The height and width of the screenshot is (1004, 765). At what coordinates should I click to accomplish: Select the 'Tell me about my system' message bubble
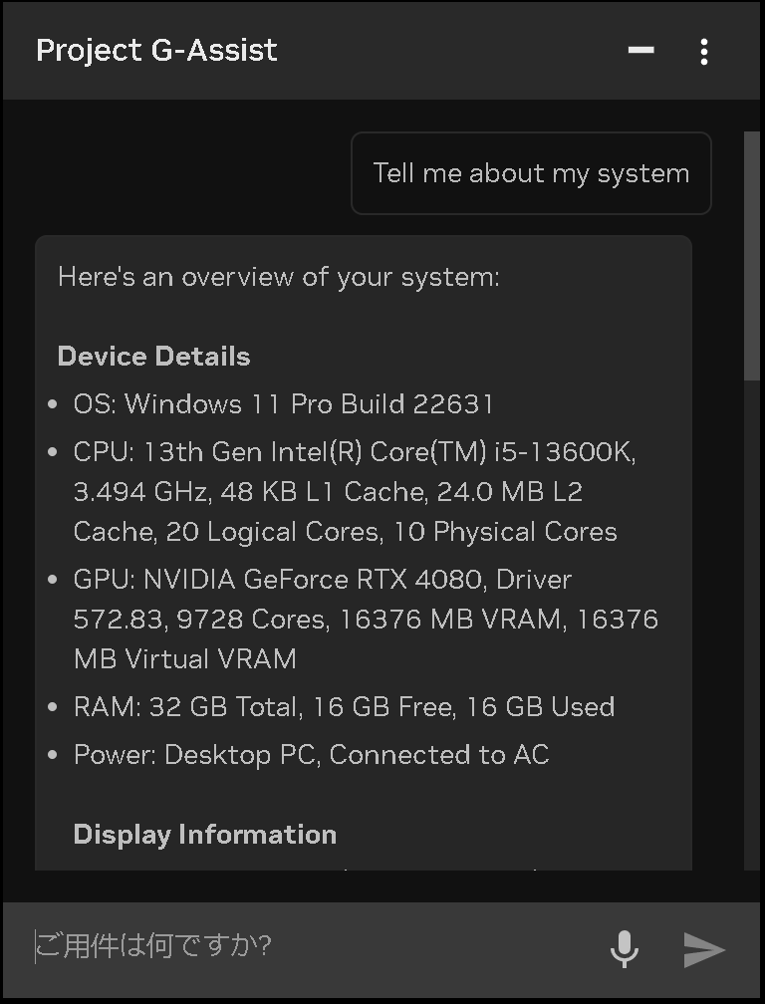pyautogui.click(x=530, y=173)
